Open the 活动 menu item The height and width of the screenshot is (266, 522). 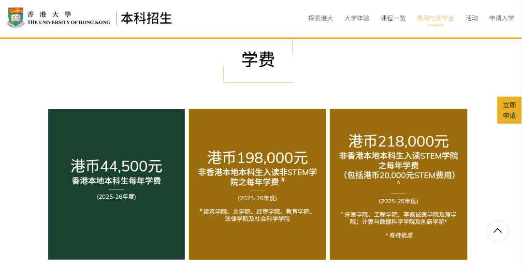[x=471, y=18]
